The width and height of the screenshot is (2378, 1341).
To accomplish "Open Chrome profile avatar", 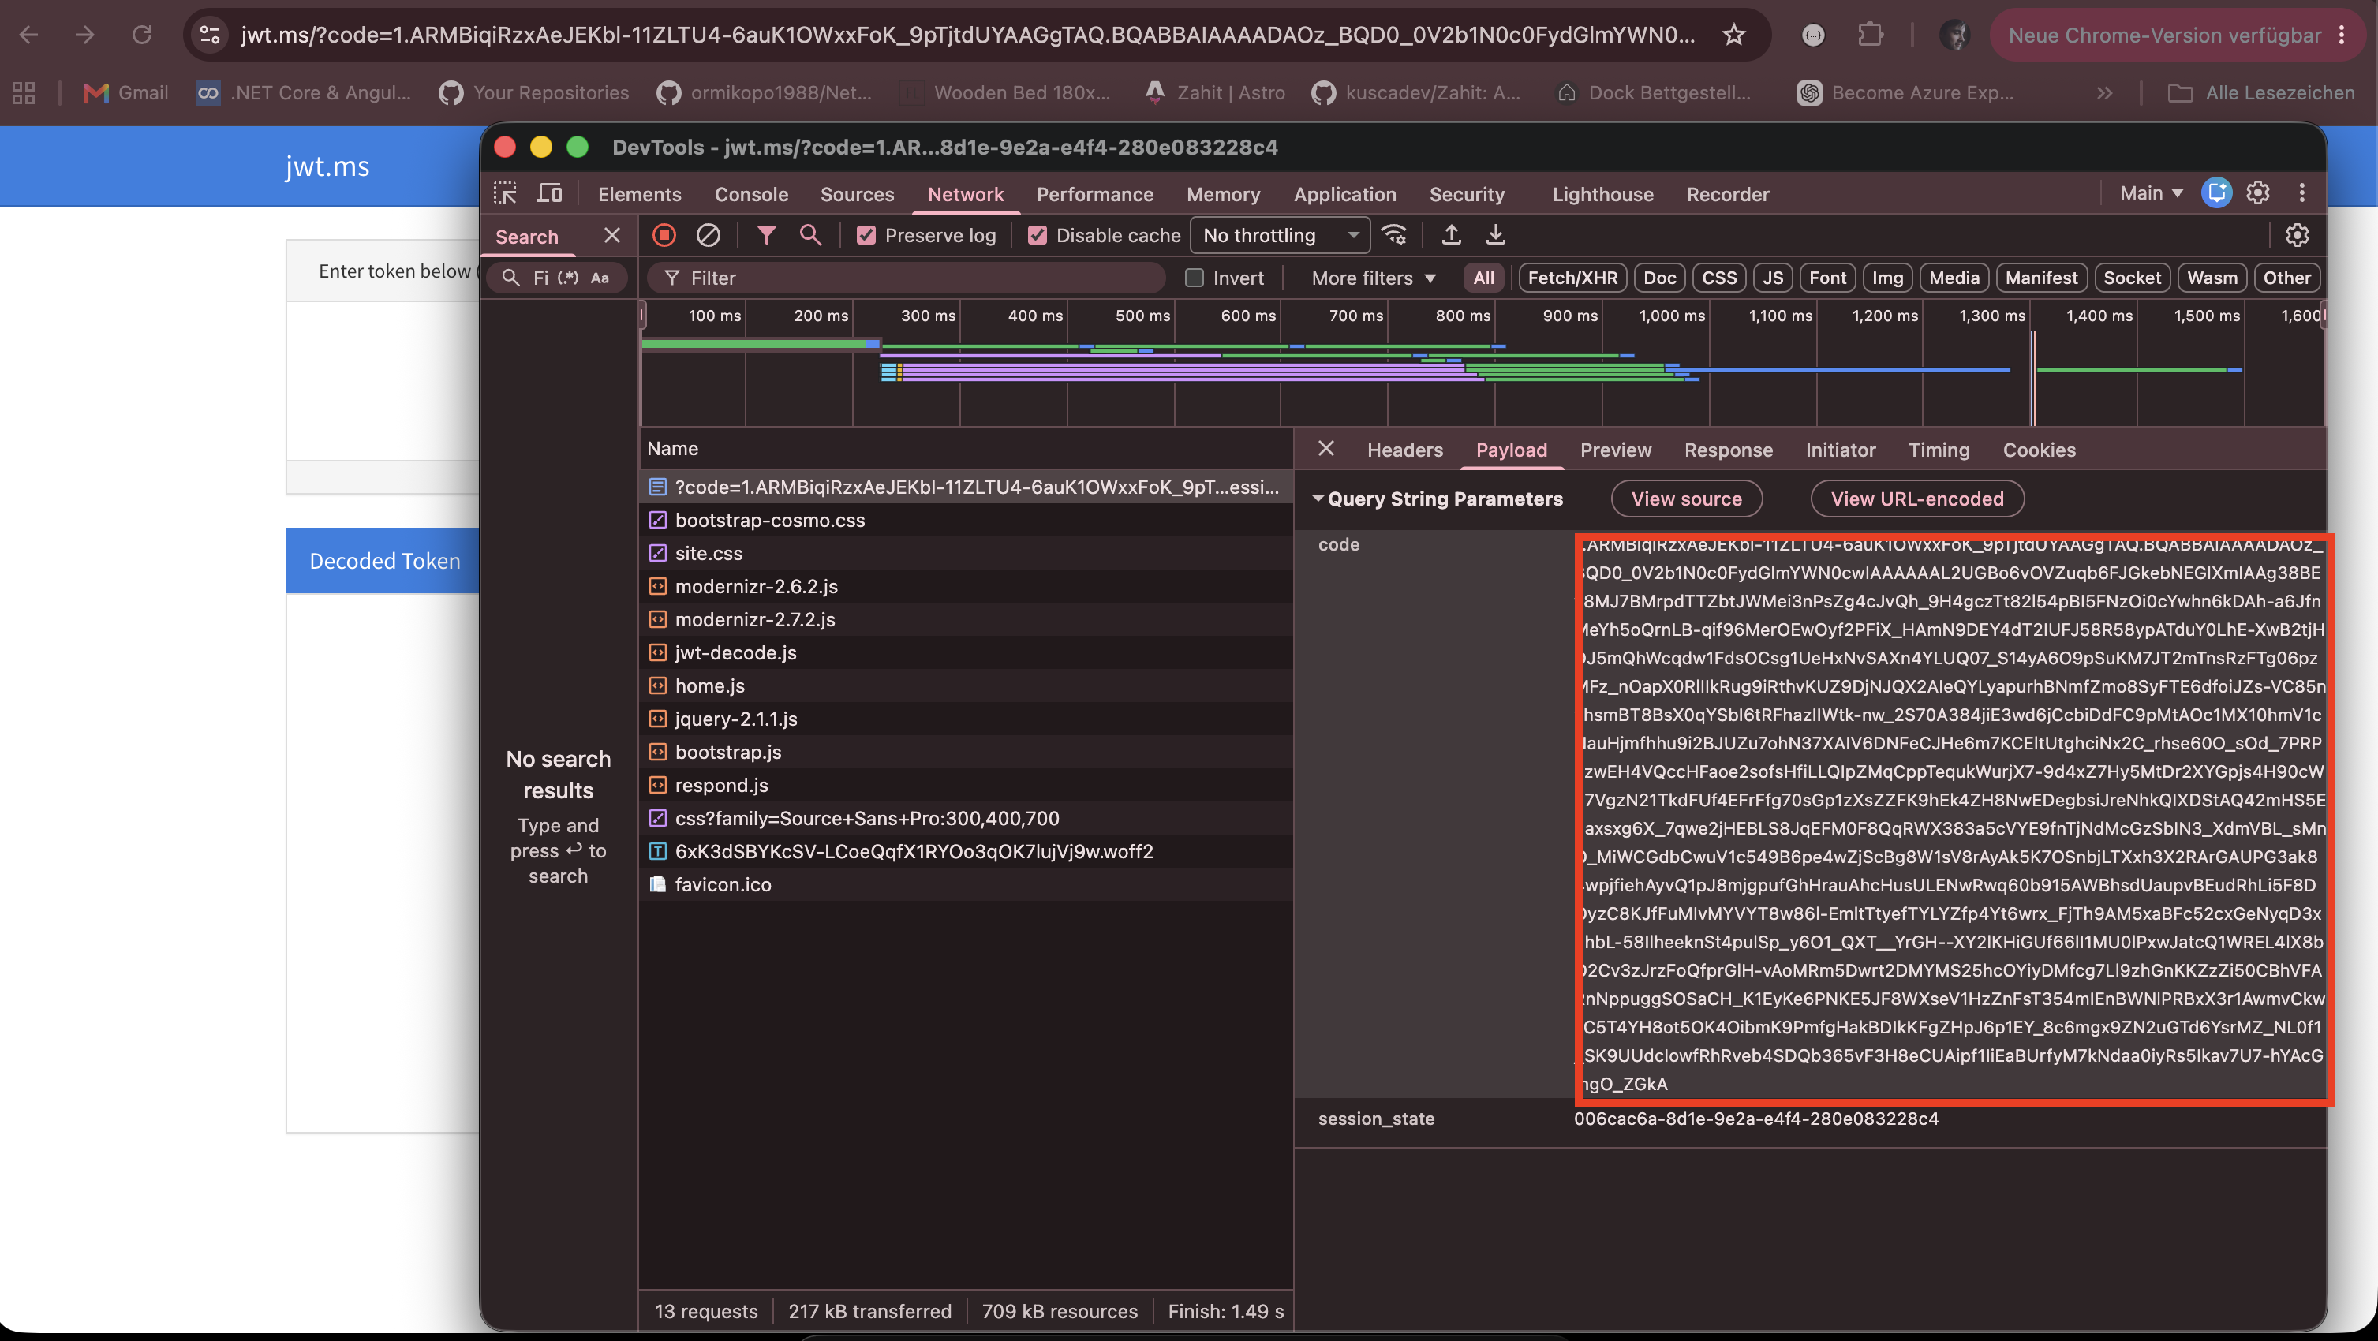I will [1954, 35].
